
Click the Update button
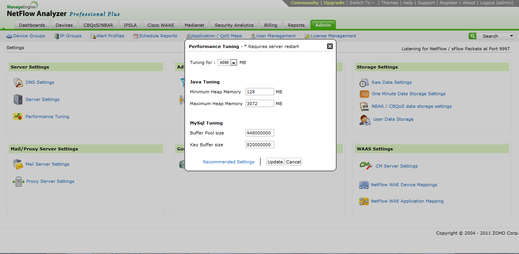275,162
